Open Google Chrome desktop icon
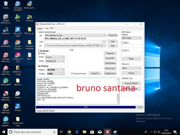 [x=18, y=45]
